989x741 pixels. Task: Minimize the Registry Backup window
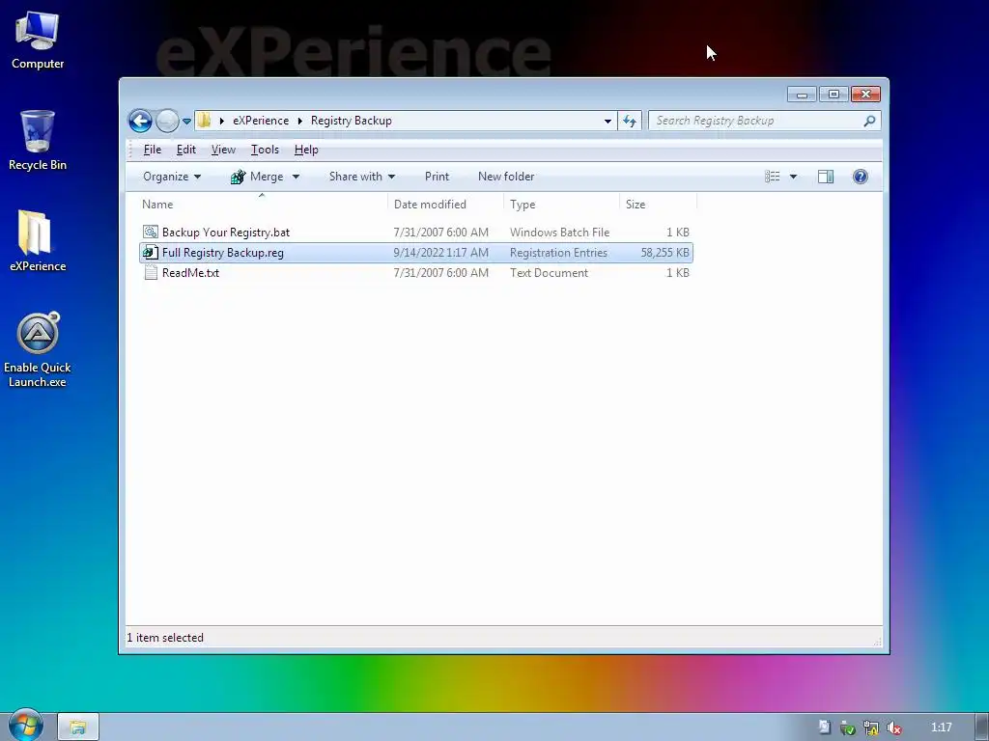[802, 95]
